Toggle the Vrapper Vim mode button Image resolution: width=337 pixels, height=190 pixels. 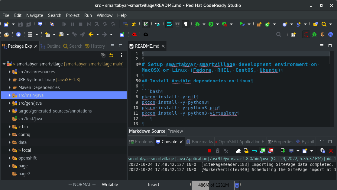point(146,24)
